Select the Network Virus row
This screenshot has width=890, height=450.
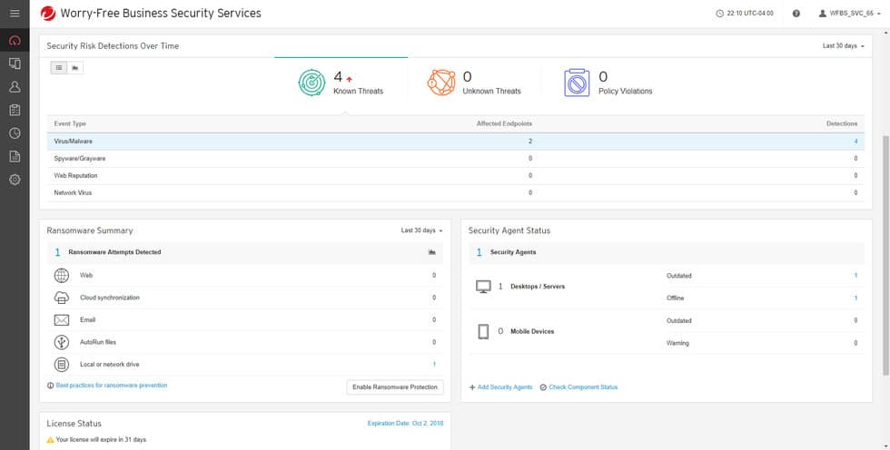pos(455,192)
